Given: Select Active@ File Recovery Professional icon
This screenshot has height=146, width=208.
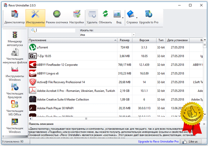Looking at the screenshot, I should coord(33,82).
